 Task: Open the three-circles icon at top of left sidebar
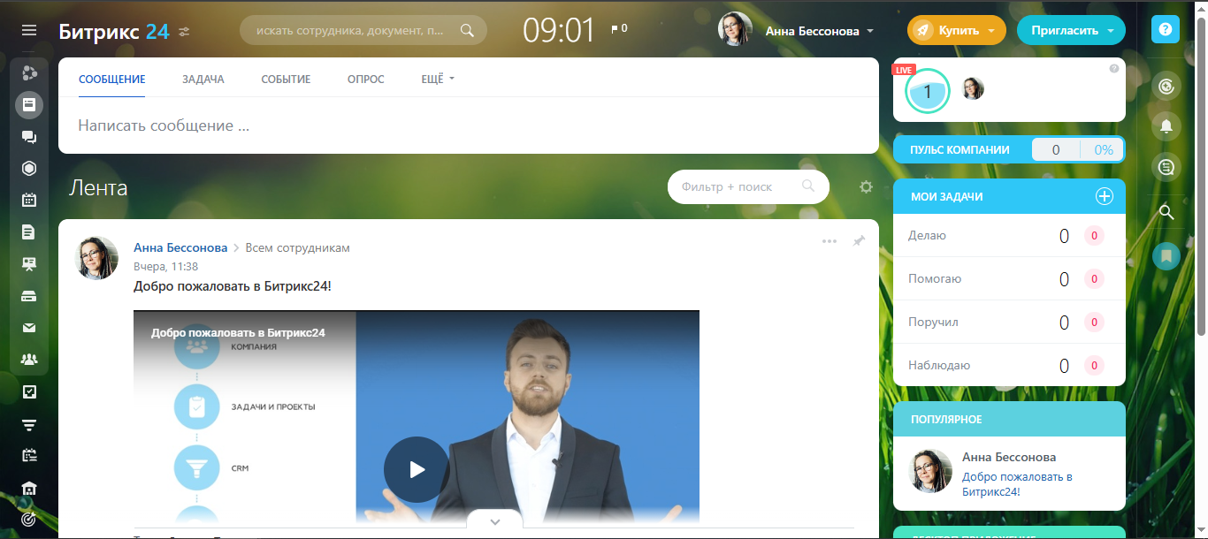tap(29, 72)
